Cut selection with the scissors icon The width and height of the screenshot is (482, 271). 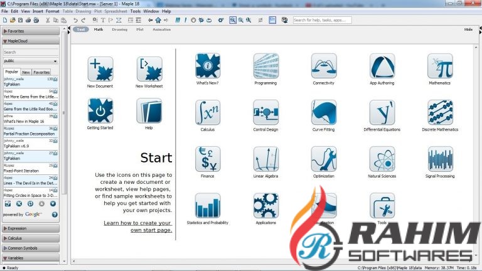click(x=48, y=20)
